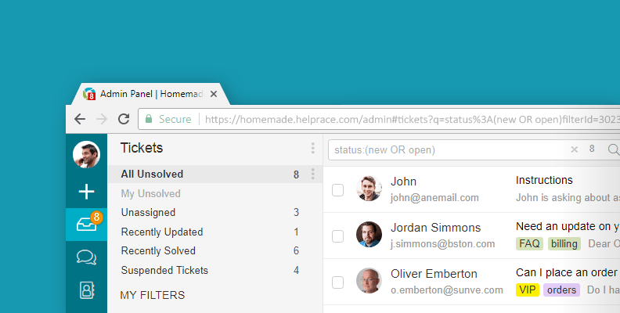Open the three-dot menu beside Tickets heading
Viewport: 620px width, 313px height.
point(313,148)
